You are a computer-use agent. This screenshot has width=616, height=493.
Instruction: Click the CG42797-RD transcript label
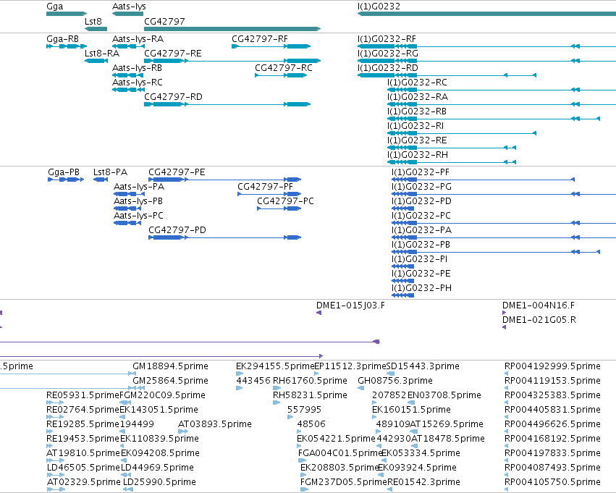pyautogui.click(x=173, y=97)
